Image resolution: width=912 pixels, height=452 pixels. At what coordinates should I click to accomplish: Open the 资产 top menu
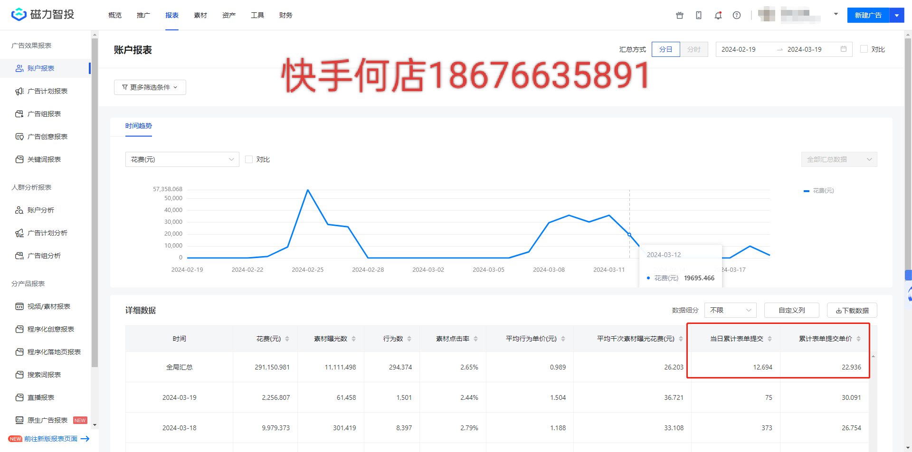(x=229, y=15)
